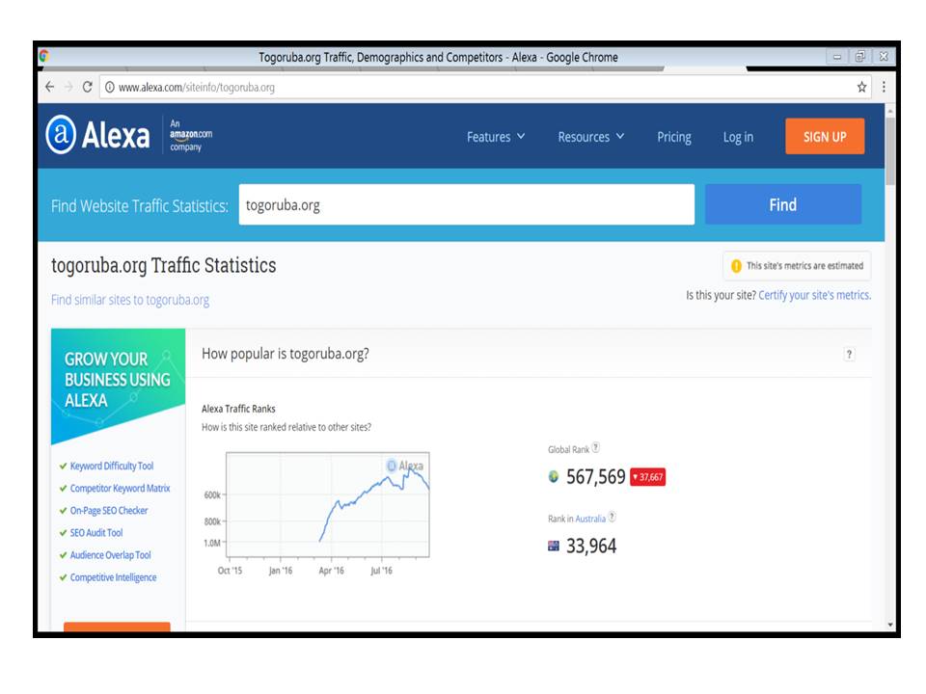Click Certify your site's metrics link

pos(814,295)
